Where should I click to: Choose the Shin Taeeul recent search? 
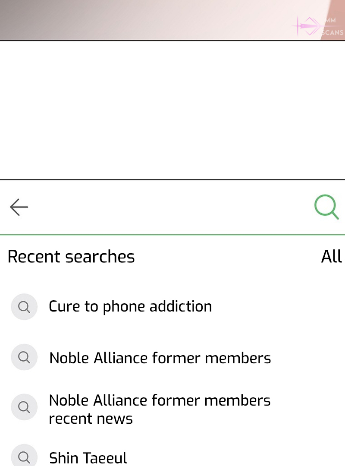pyautogui.click(x=88, y=457)
